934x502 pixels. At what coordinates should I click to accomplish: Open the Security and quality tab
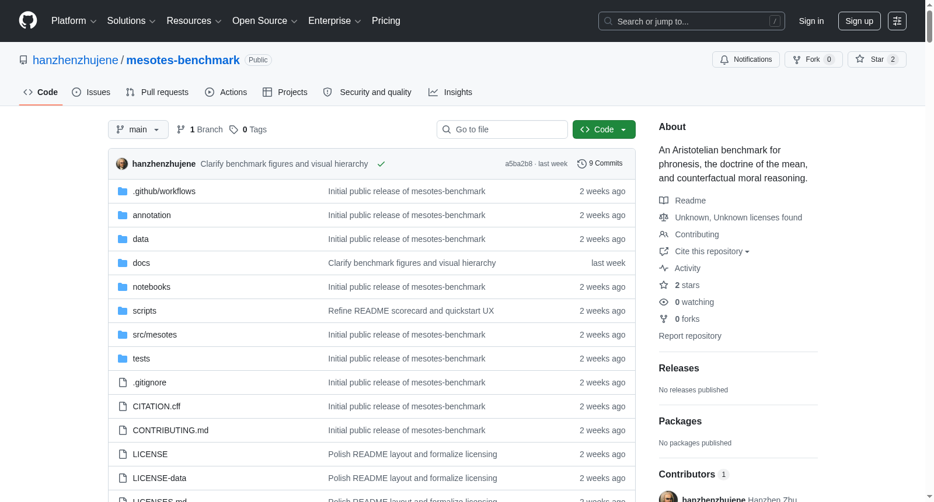coord(367,92)
